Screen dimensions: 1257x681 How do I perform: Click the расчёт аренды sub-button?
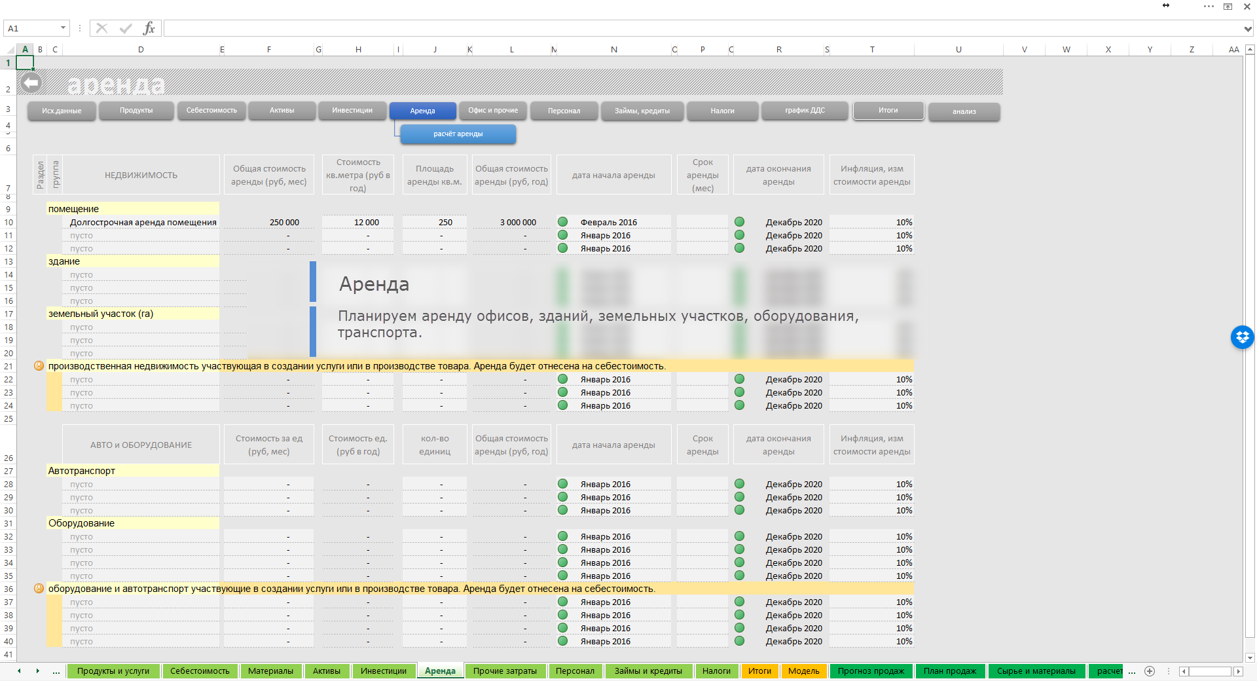coord(458,134)
